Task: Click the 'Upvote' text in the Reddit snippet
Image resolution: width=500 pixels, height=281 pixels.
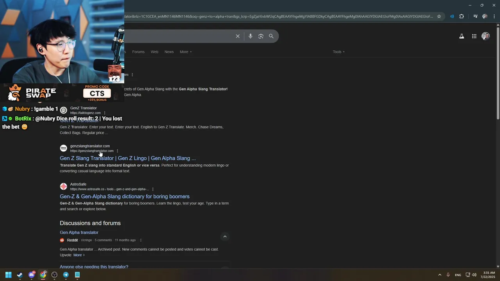Action: point(66,255)
